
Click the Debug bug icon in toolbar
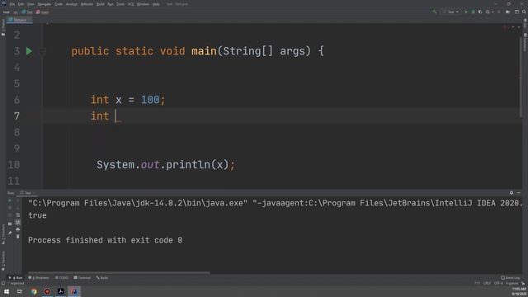(473, 12)
